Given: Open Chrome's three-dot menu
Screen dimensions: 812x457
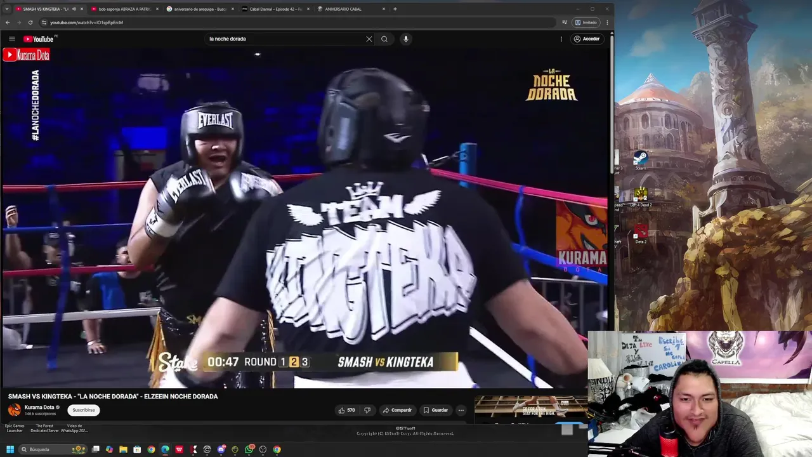Looking at the screenshot, I should (x=607, y=22).
